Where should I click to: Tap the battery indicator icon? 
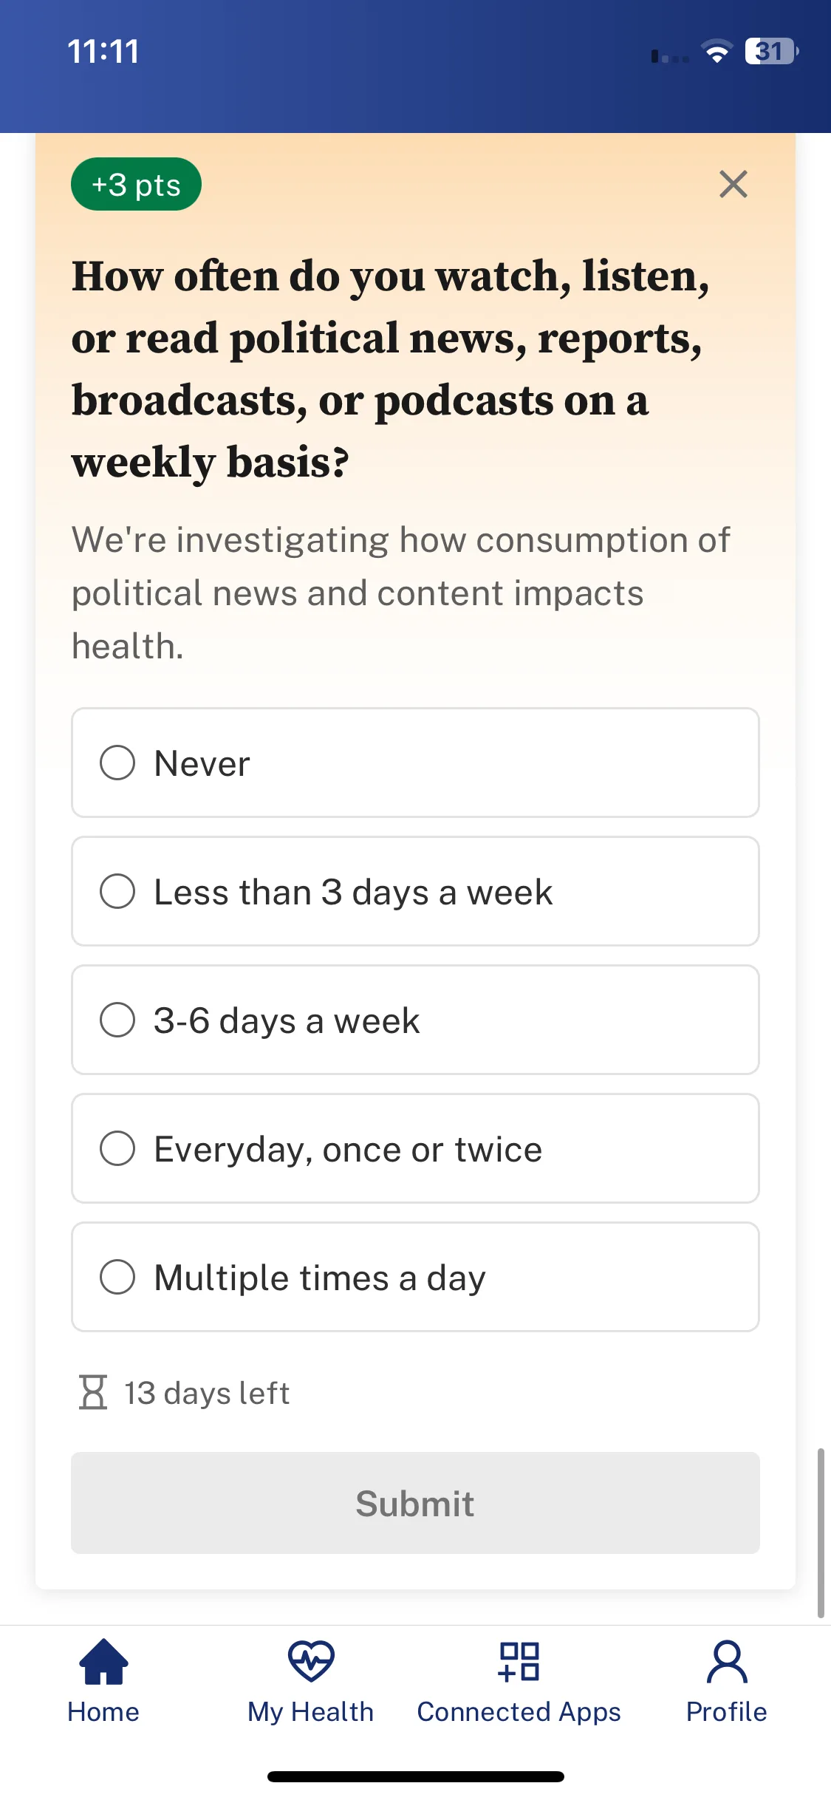tap(772, 52)
